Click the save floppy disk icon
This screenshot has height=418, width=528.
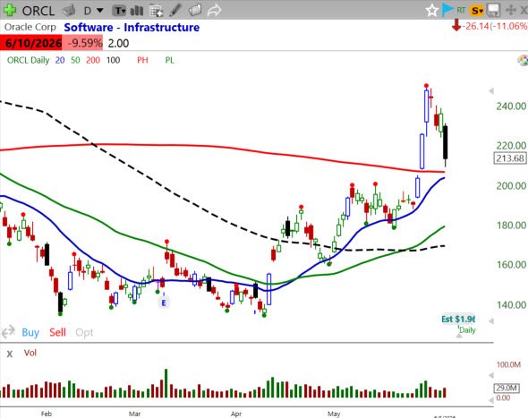point(494,11)
